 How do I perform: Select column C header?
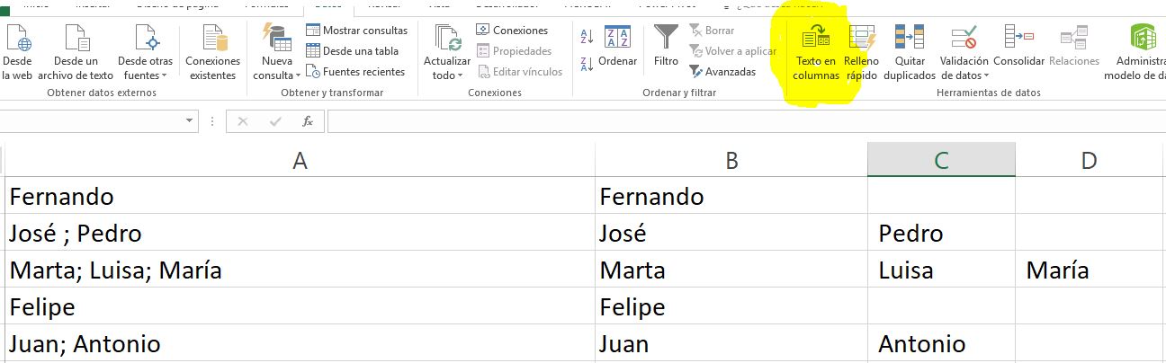tap(941, 160)
